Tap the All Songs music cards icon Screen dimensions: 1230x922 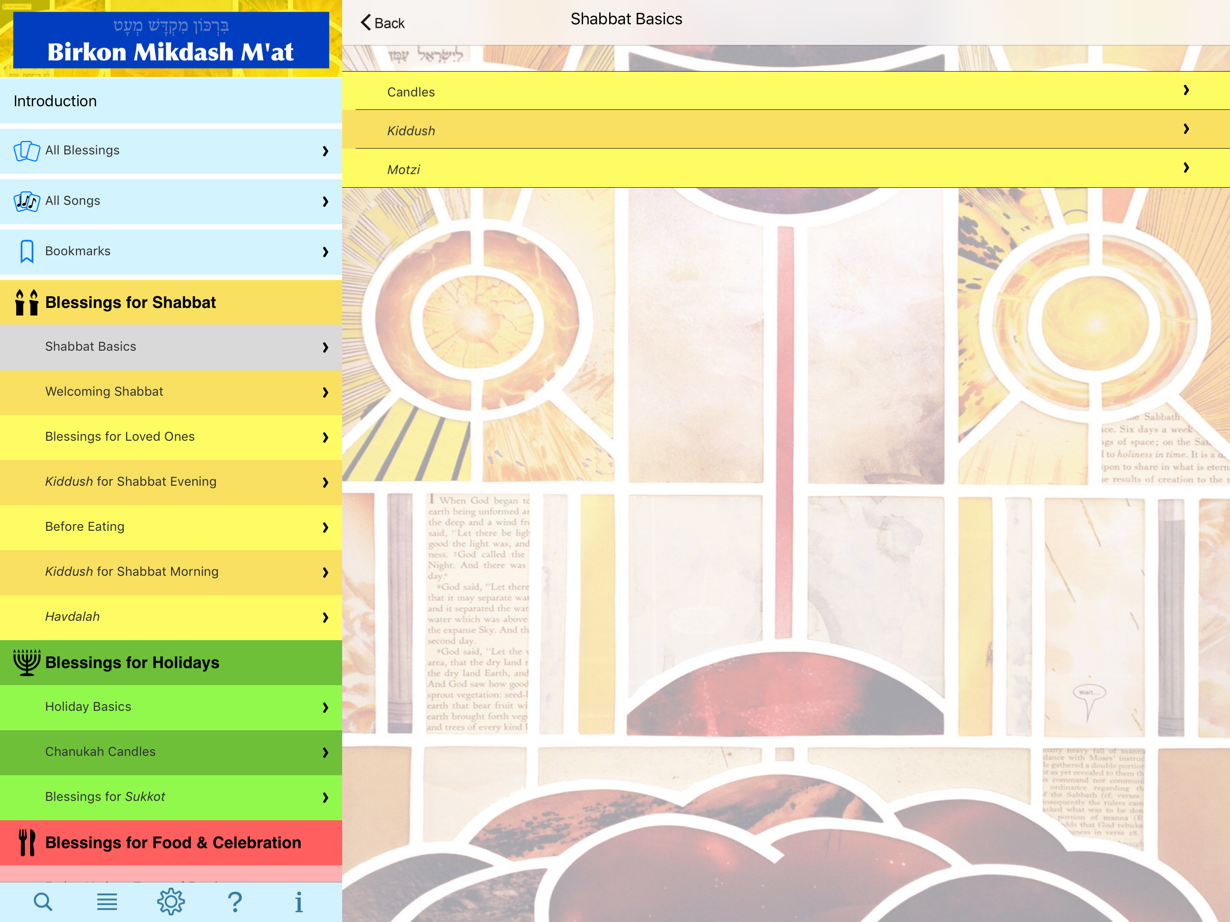pyautogui.click(x=27, y=201)
